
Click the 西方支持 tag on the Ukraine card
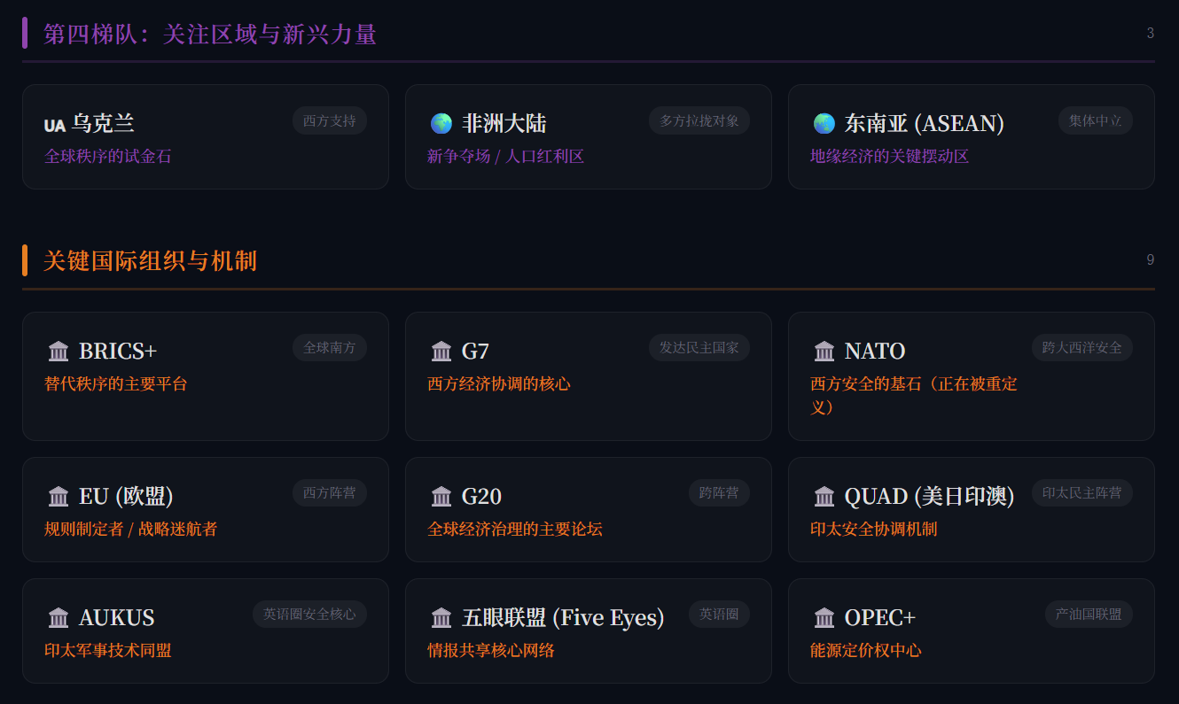coord(330,120)
